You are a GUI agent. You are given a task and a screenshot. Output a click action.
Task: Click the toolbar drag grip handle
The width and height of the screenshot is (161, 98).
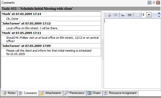point(105,15)
